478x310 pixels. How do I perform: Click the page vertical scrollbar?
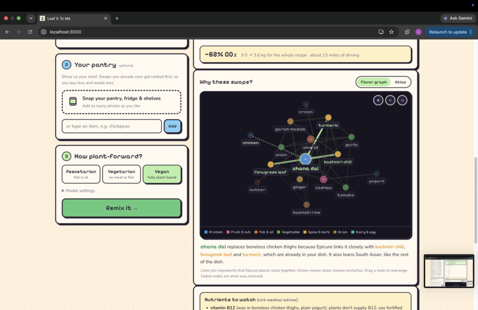pos(476,200)
